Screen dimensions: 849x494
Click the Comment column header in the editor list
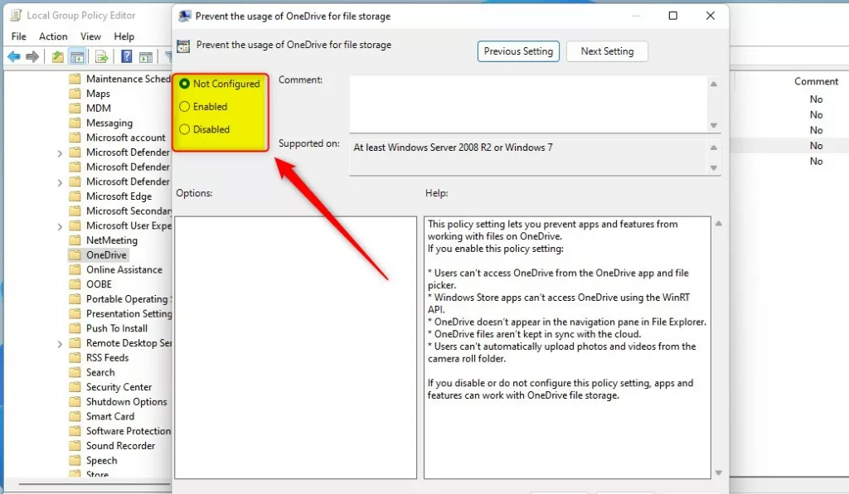[816, 81]
